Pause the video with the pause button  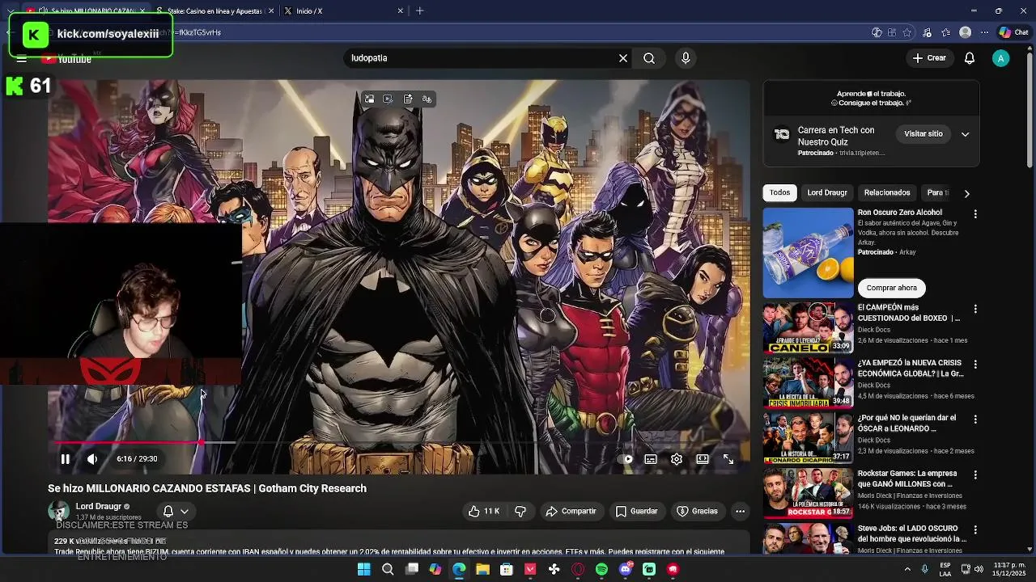pyautogui.click(x=65, y=459)
